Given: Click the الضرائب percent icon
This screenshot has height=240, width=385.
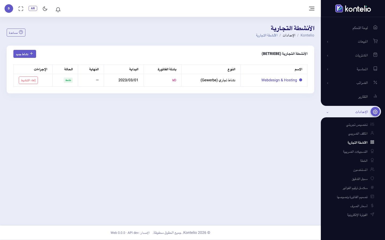Looking at the screenshot, I should 375,83.
